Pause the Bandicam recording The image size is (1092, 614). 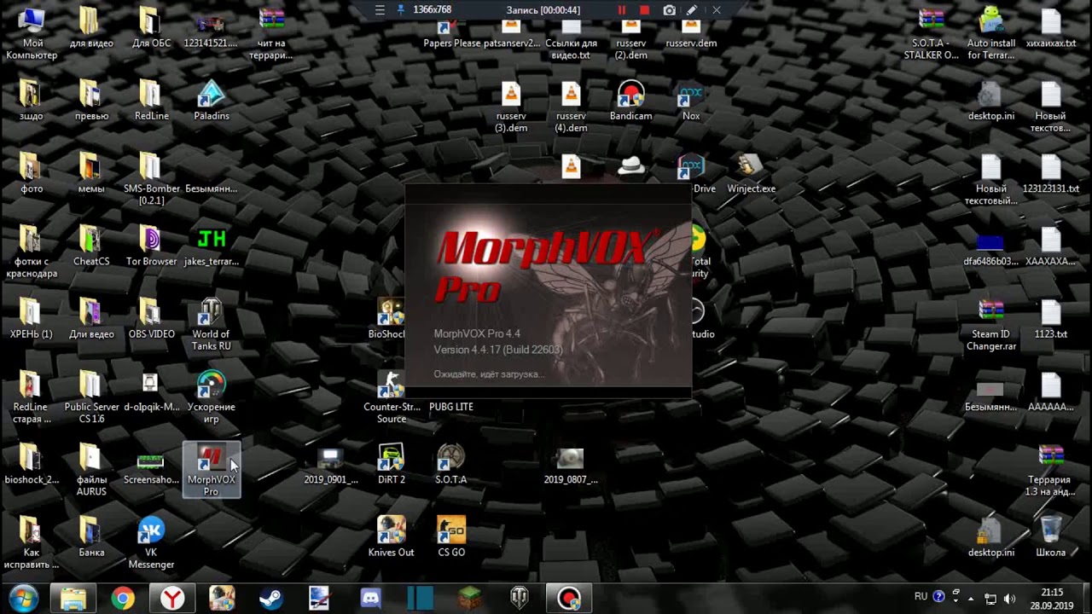622,10
